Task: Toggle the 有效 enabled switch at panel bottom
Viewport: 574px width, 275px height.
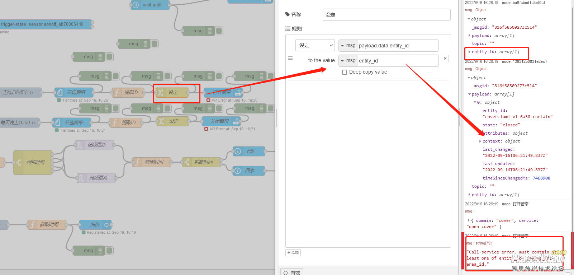Action: click(292, 272)
